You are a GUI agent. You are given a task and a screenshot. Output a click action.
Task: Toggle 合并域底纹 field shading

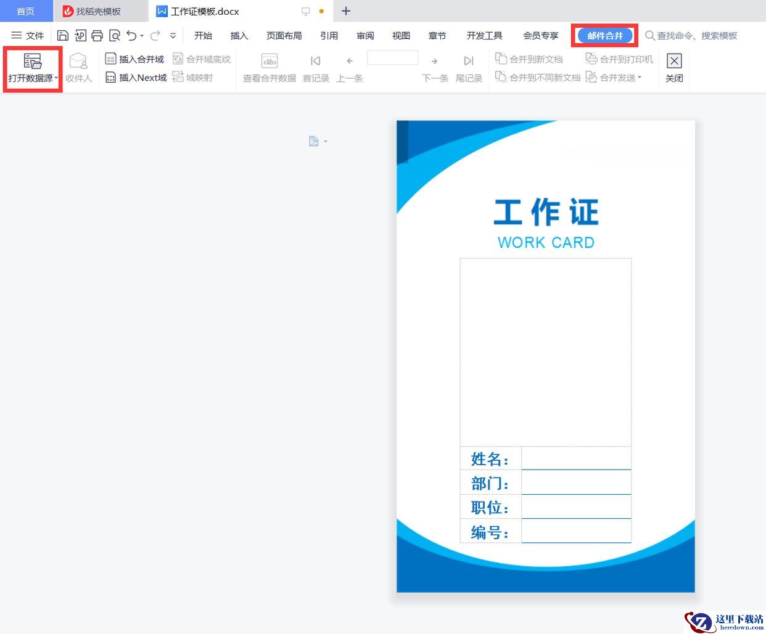click(202, 59)
